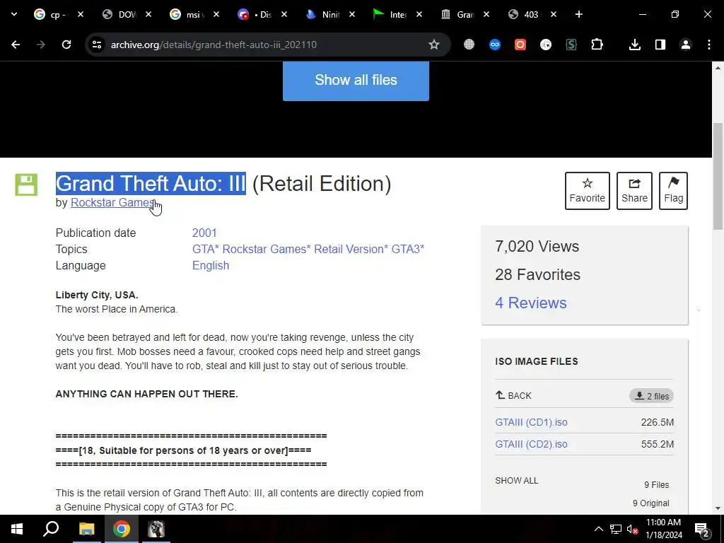Click the Chrome taskbar icon
The width and height of the screenshot is (724, 543).
point(122,529)
